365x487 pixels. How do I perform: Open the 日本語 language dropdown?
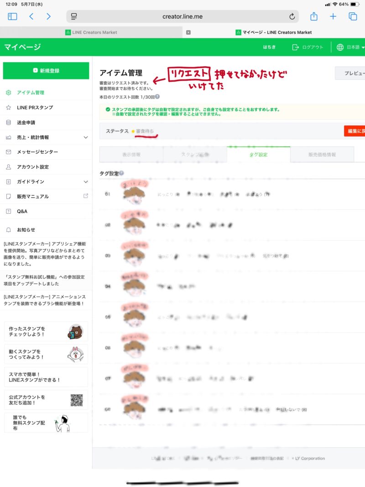(x=350, y=47)
